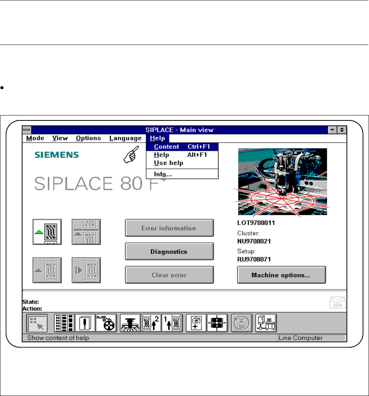Viewport: 369px width, 396px height.
Task: Open the Language menu
Action: 125,138
